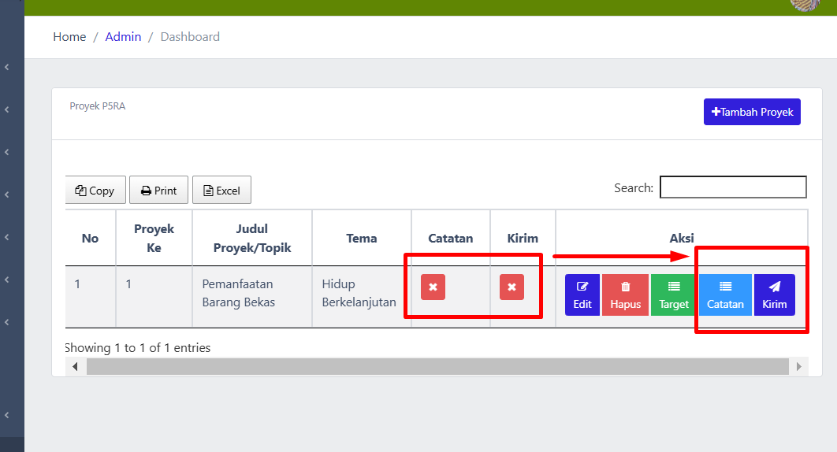Open the Admin breadcrumb link
Viewport: 837px width, 452px height.
click(x=123, y=37)
